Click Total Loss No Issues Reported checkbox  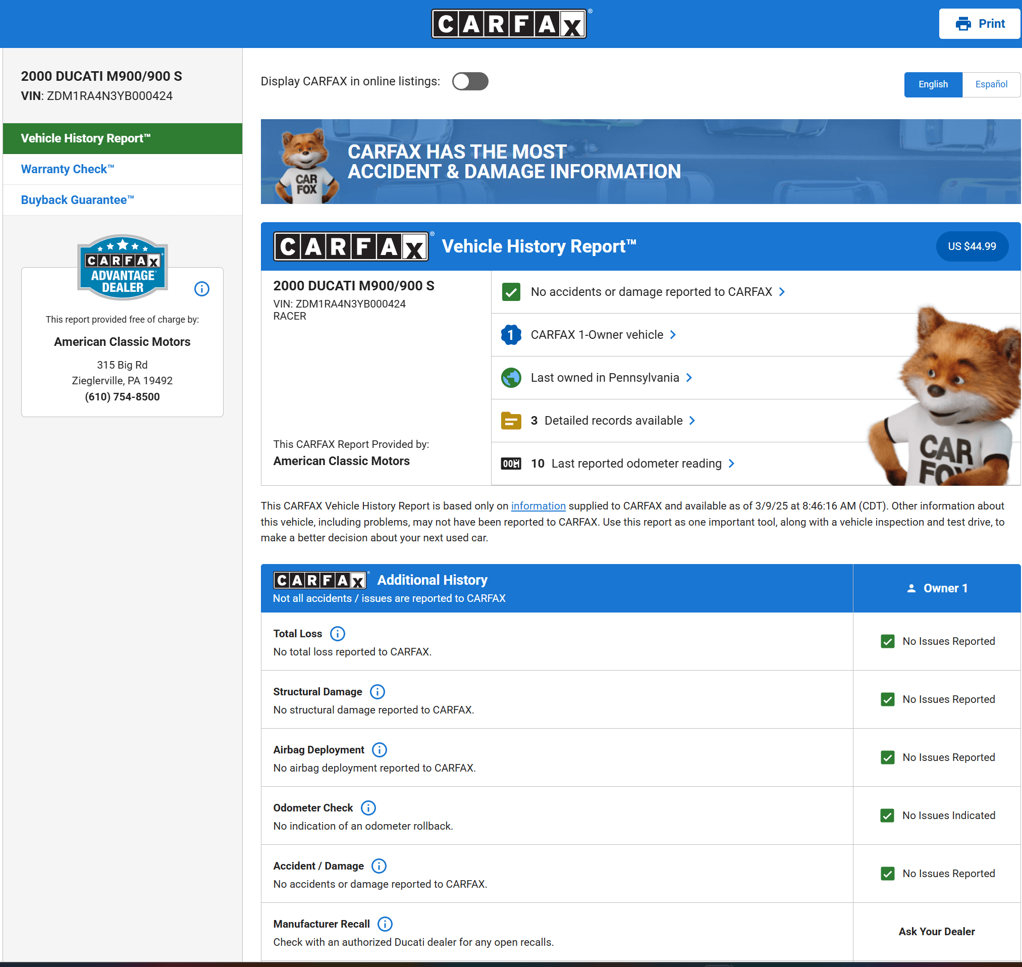[887, 641]
